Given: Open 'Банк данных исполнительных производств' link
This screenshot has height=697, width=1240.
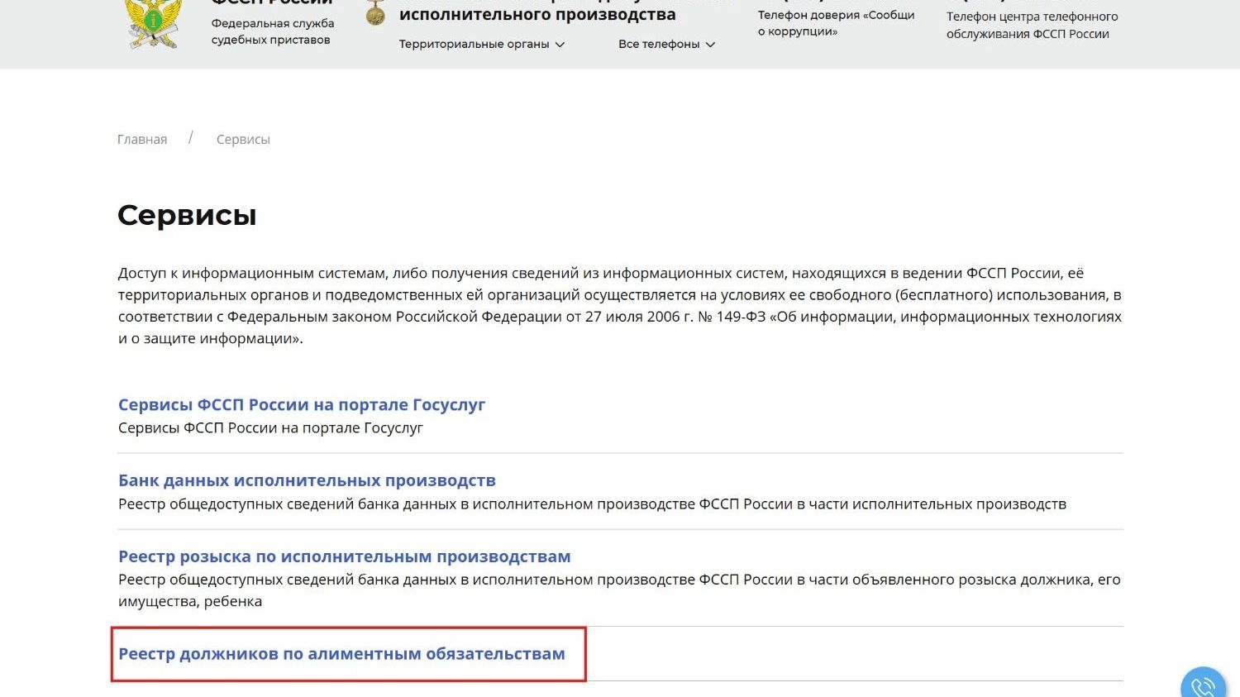Looking at the screenshot, I should click(307, 481).
